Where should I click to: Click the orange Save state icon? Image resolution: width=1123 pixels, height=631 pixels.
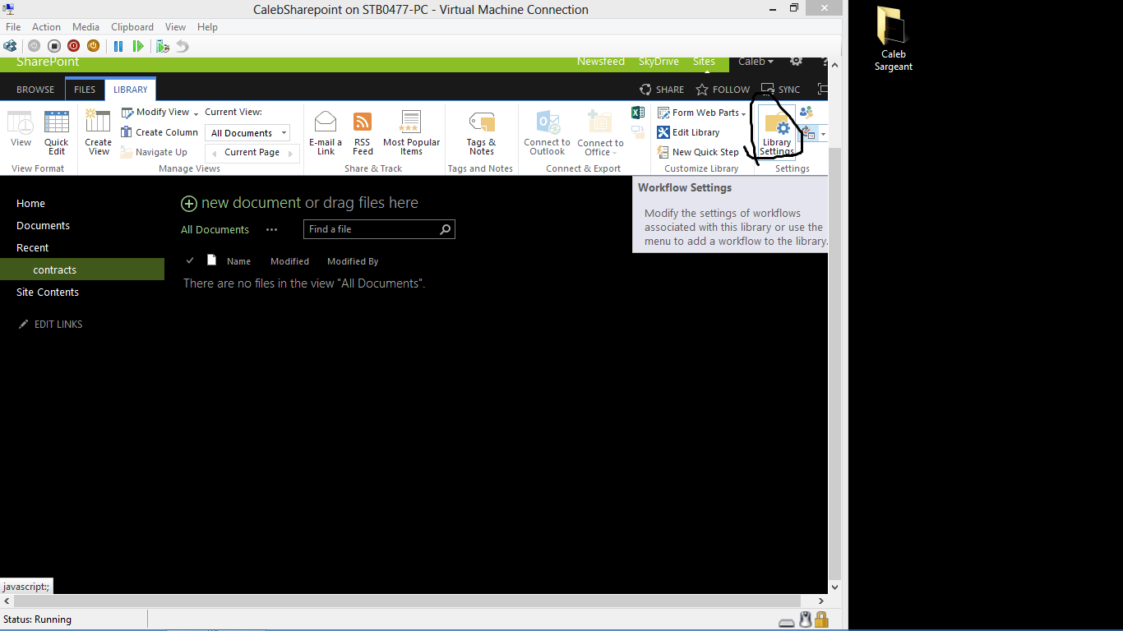94,46
